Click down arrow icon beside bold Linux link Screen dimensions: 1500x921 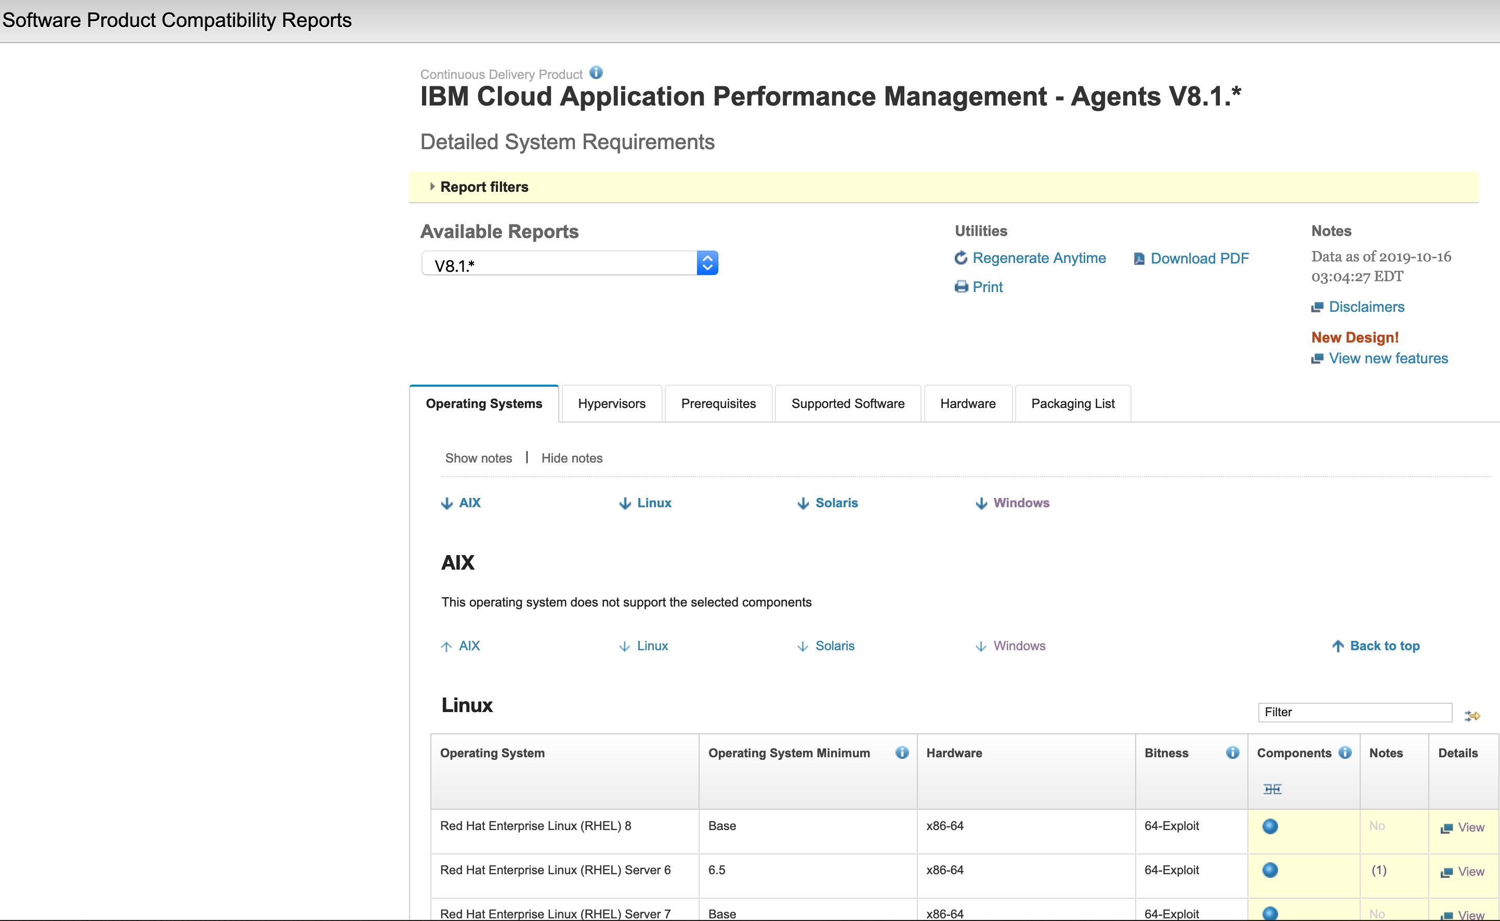point(625,503)
